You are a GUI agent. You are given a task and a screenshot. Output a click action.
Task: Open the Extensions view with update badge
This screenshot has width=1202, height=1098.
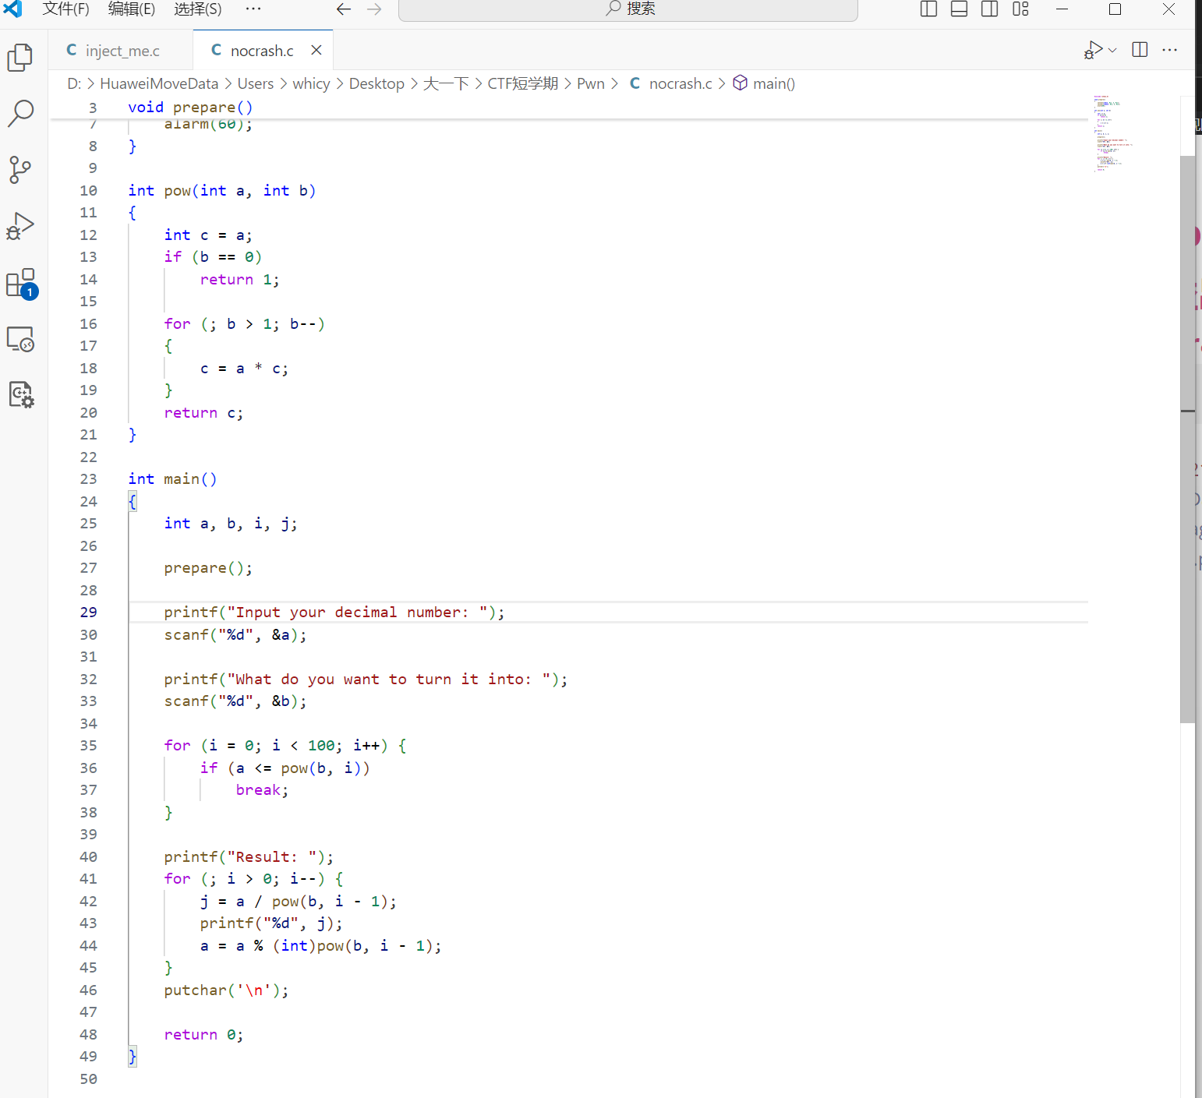[x=21, y=284]
